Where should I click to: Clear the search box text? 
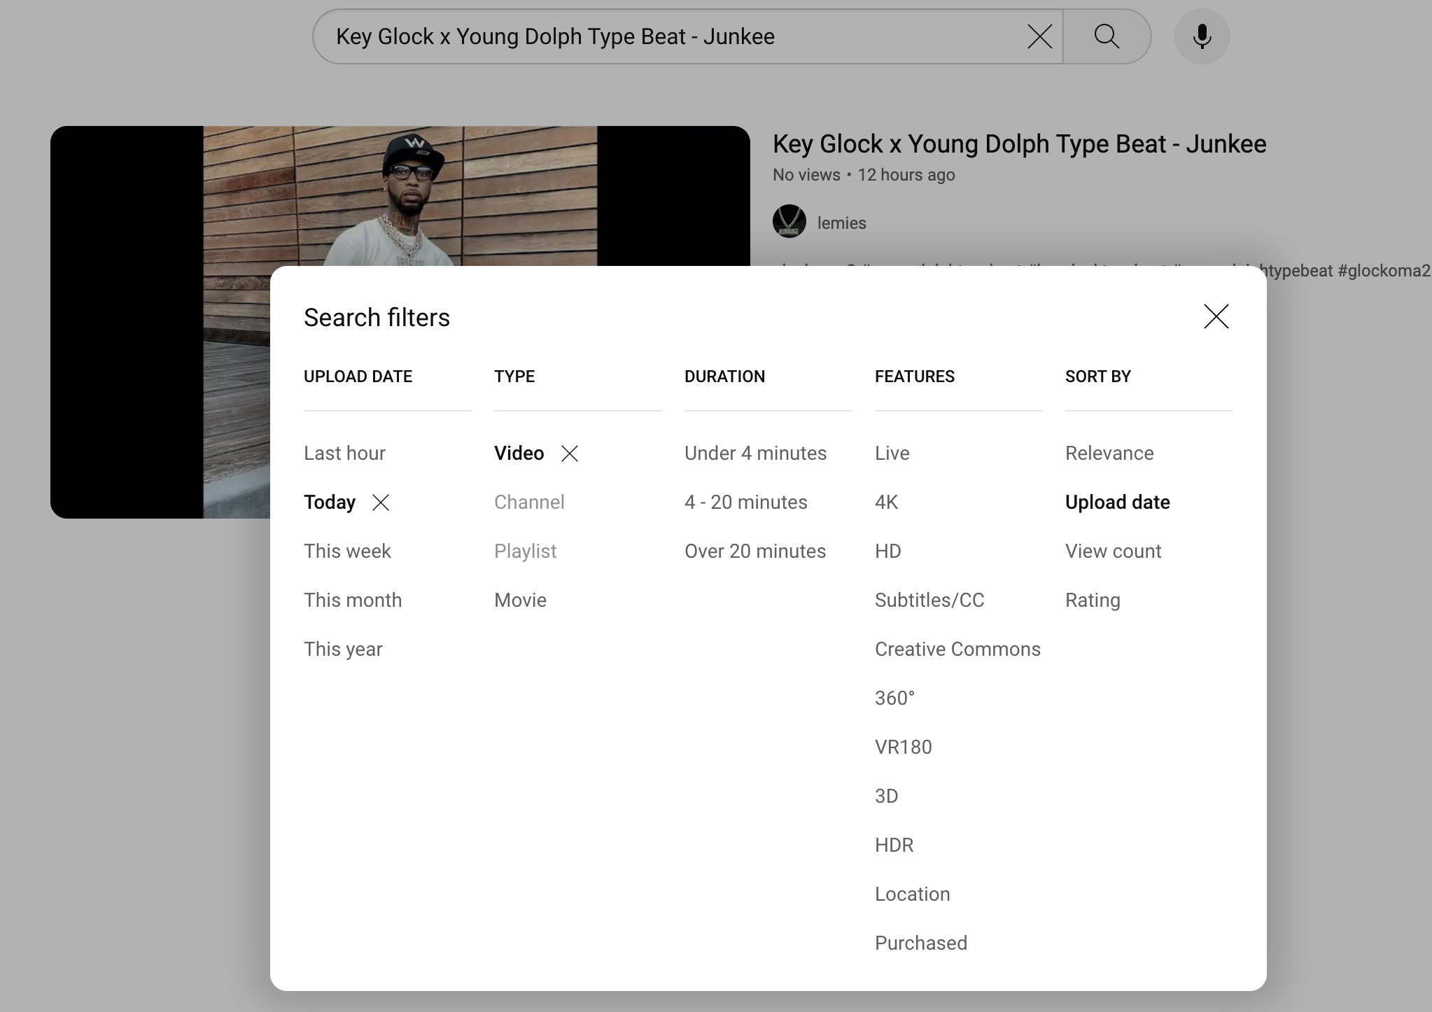[x=1039, y=36]
